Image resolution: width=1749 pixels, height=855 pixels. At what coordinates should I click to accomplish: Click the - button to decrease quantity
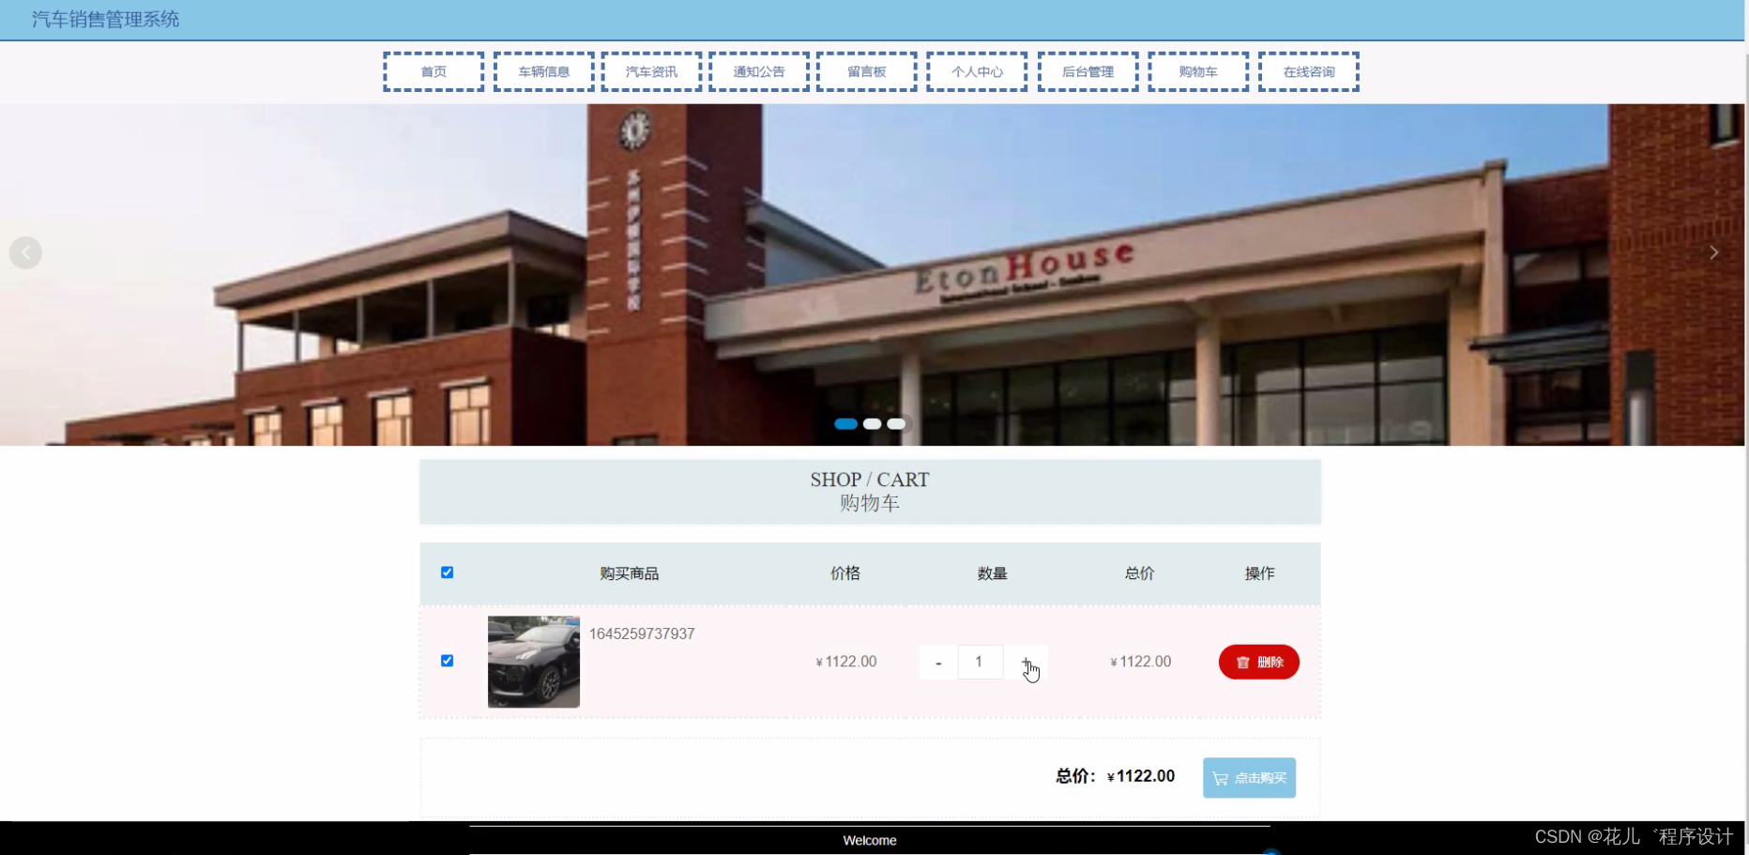937,662
